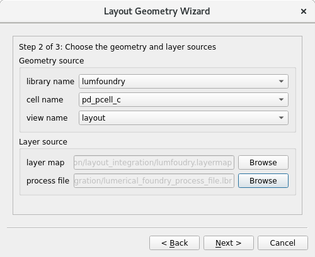The width and height of the screenshot is (315, 257).
Task: Expand the cell name combo box pd_pcell_c
Action: point(183,99)
